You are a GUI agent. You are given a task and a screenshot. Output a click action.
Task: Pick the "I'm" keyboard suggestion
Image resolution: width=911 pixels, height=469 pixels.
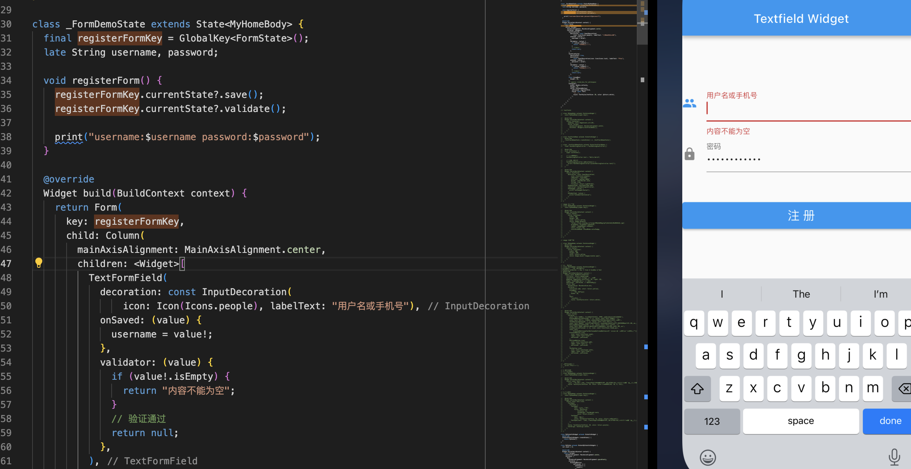click(x=880, y=294)
